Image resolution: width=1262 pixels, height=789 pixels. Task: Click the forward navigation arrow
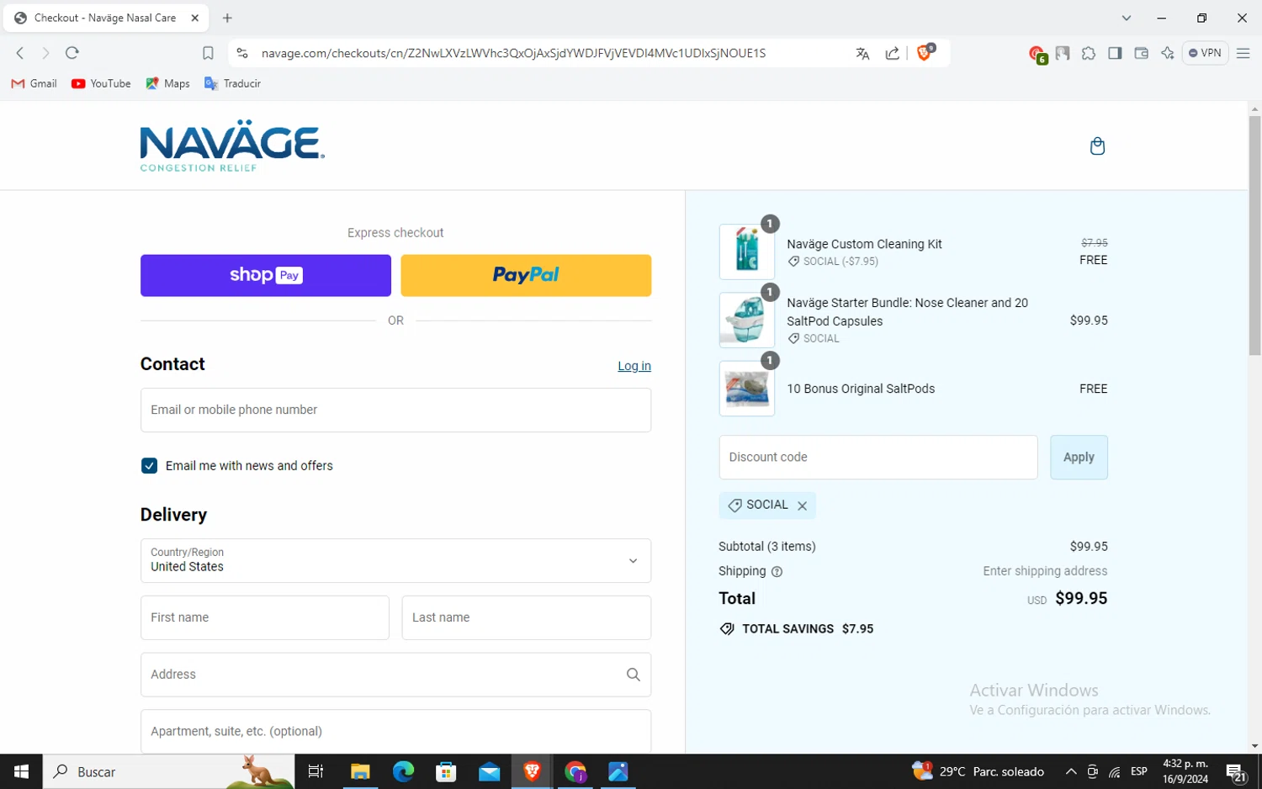[45, 53]
